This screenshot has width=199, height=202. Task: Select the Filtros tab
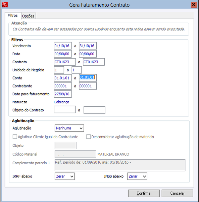(x=13, y=15)
